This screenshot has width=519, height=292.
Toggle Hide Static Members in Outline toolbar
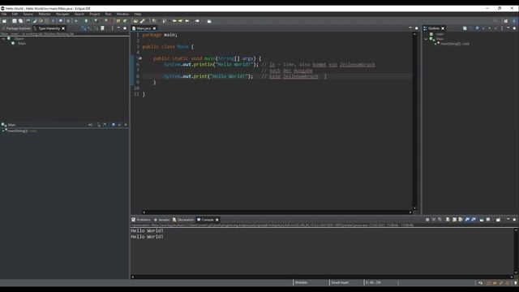(x=483, y=28)
